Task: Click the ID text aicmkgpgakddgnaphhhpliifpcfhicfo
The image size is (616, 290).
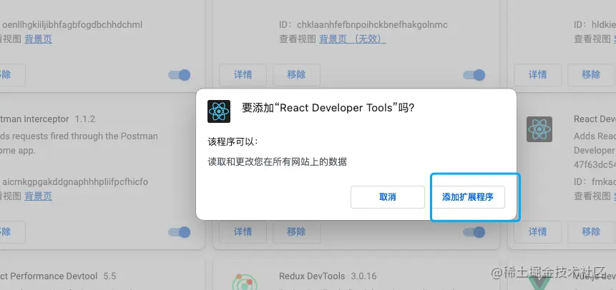Action: (75, 182)
